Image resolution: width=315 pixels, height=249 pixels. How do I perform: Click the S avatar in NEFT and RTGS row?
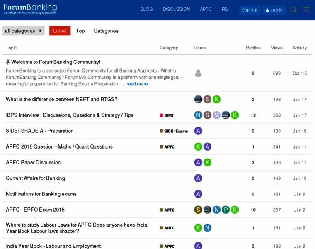207,99
